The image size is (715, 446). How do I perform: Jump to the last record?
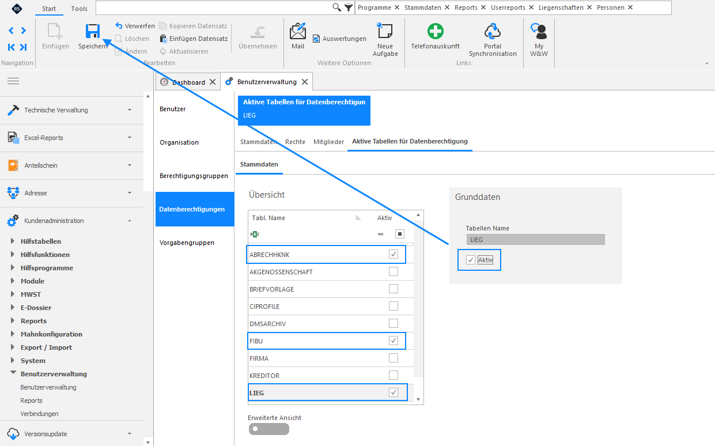coord(23,47)
